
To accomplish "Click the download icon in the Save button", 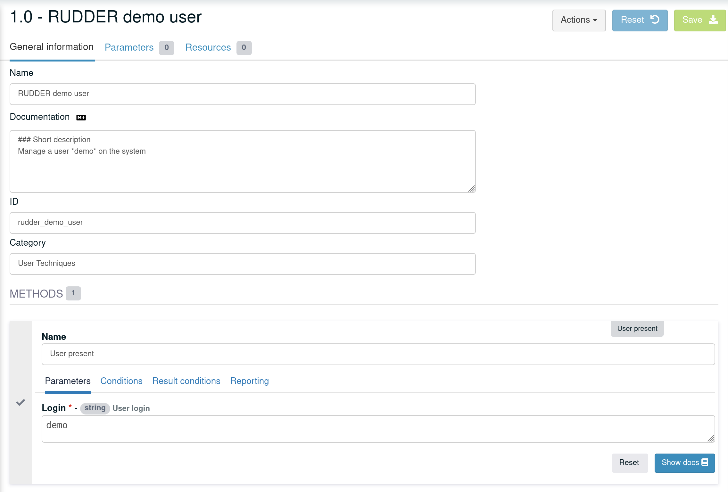I will (714, 20).
